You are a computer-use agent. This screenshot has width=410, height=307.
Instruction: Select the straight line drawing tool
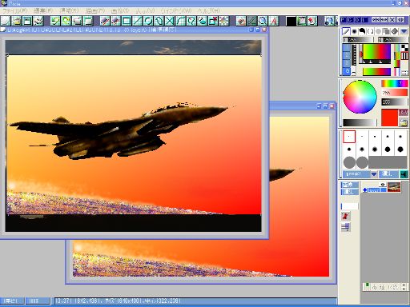tap(137, 21)
